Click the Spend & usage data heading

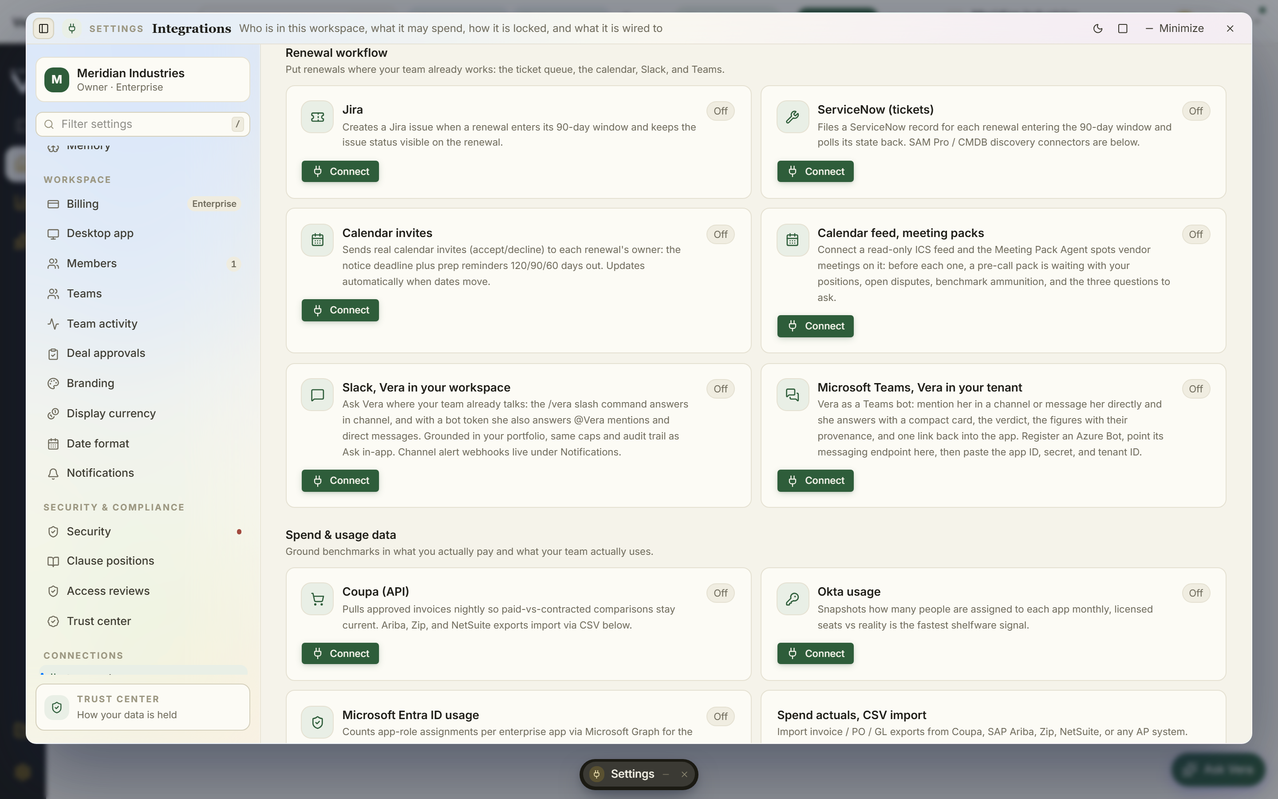tap(341, 535)
